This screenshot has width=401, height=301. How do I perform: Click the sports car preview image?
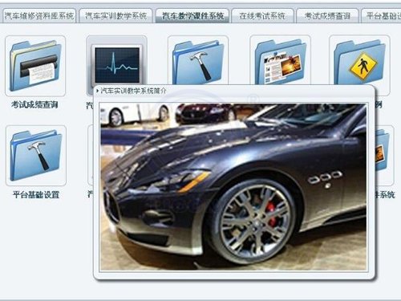[233, 187]
